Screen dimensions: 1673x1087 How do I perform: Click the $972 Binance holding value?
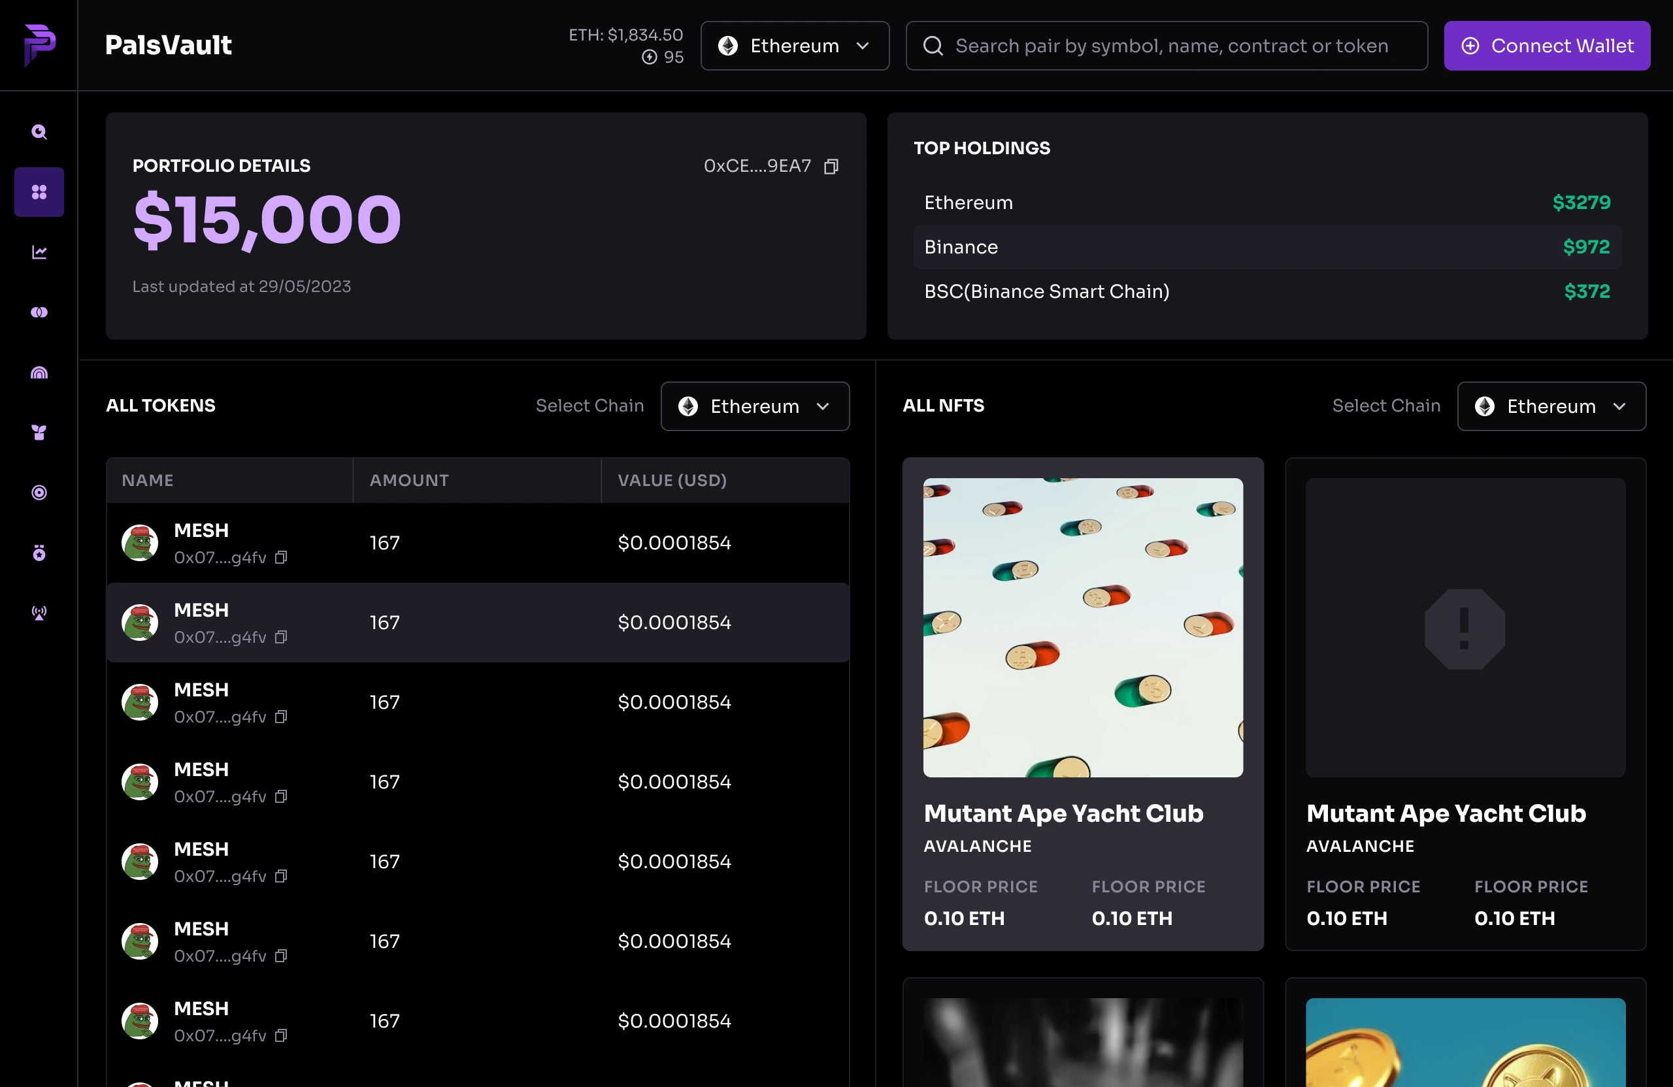(x=1586, y=248)
